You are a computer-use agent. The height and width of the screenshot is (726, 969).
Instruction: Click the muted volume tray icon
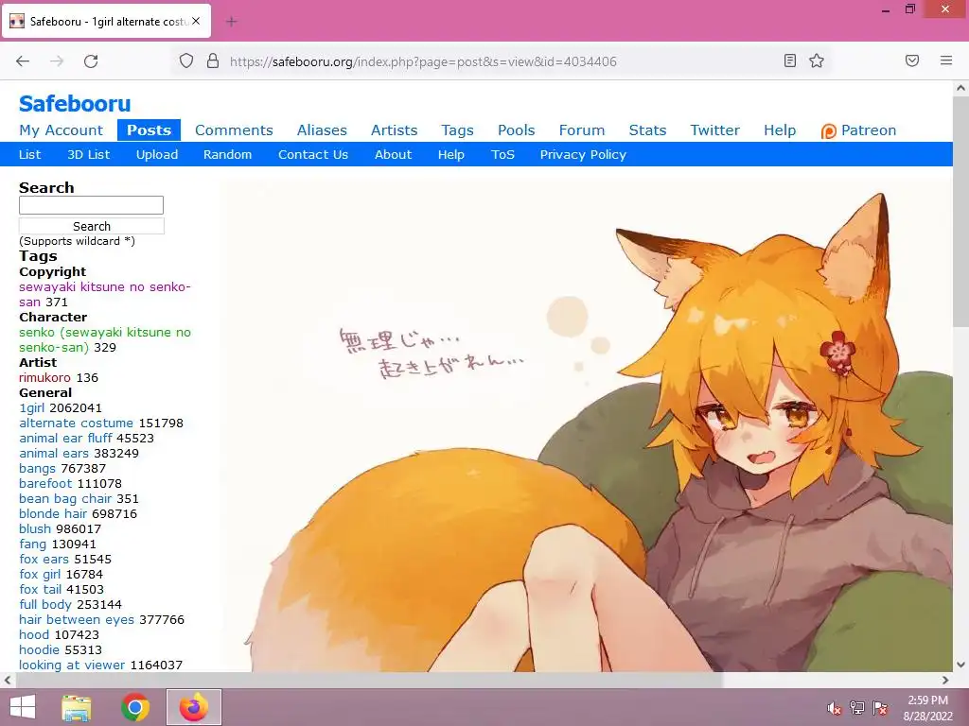pos(835,707)
